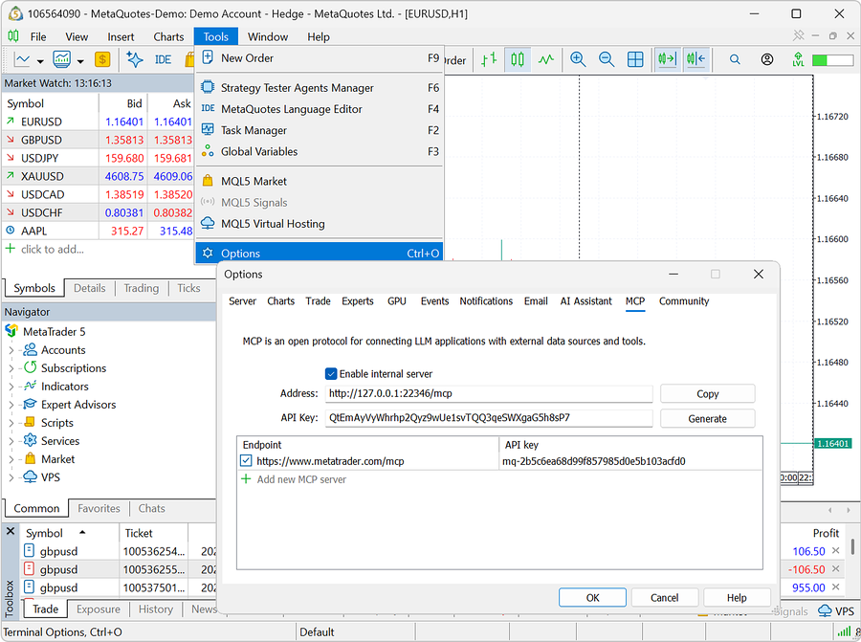861x642 pixels.
Task: Select candlestick chart mode icon
Action: (x=518, y=59)
